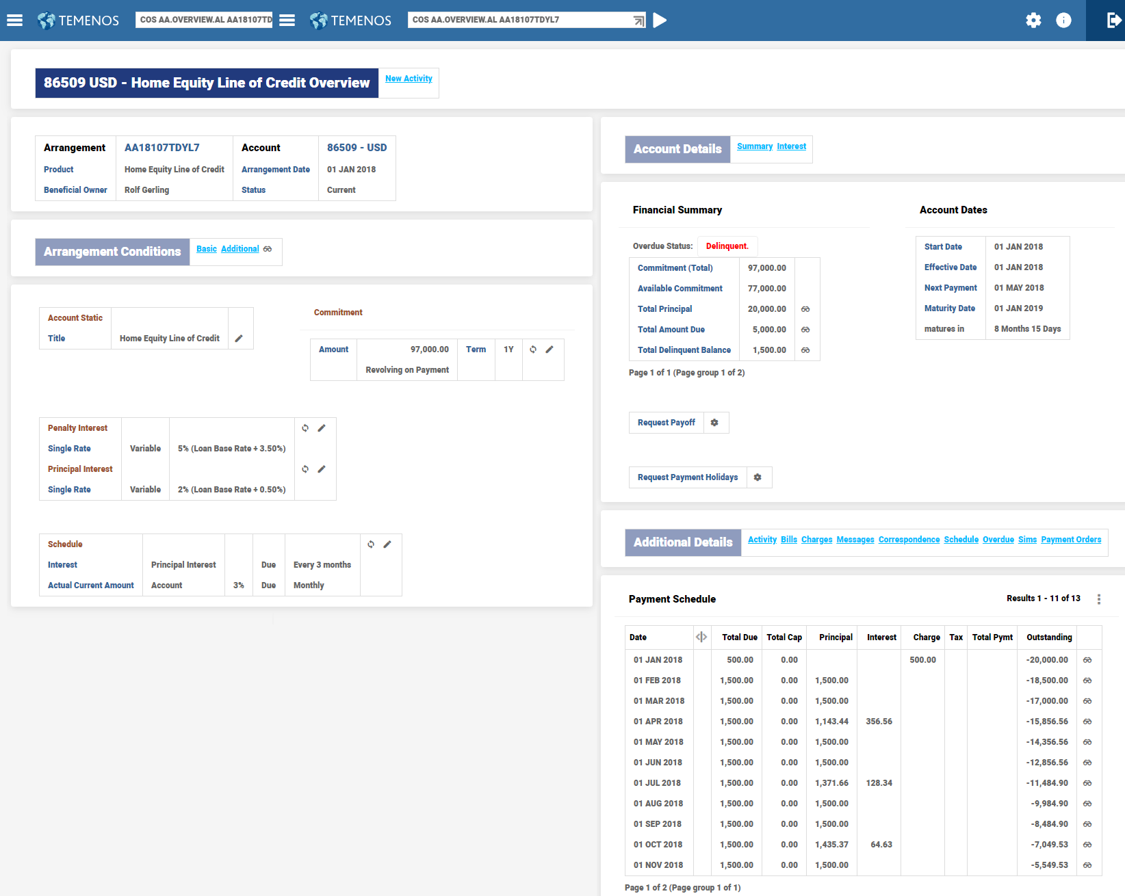
Task: Edit the Commitment amount with pencil
Action: pyautogui.click(x=549, y=350)
